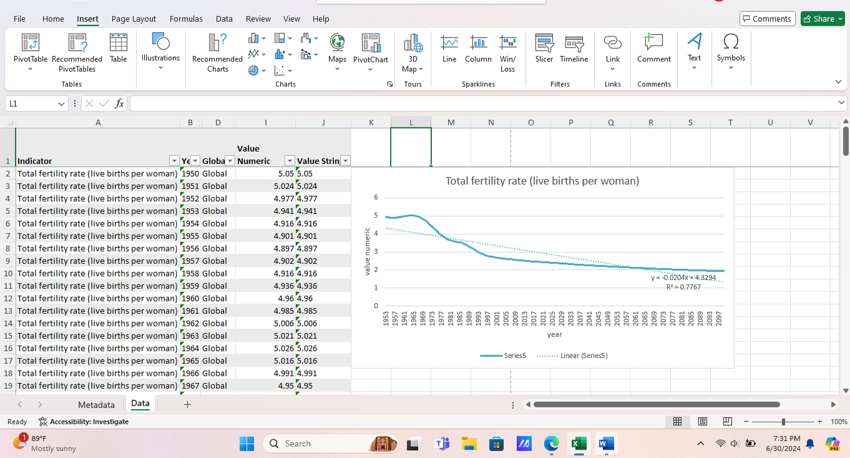
Task: Adjust the zoom slider
Action: (x=783, y=422)
